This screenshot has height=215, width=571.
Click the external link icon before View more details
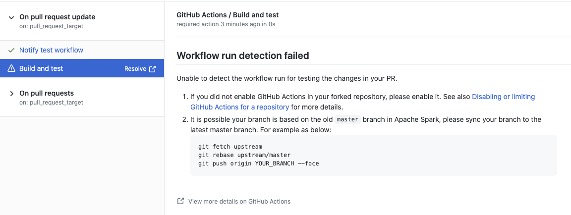coord(180,201)
